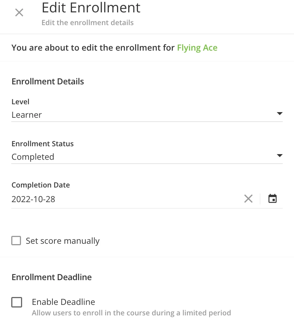
Task: Click the 'Set score manually' label text
Action: [63, 241]
